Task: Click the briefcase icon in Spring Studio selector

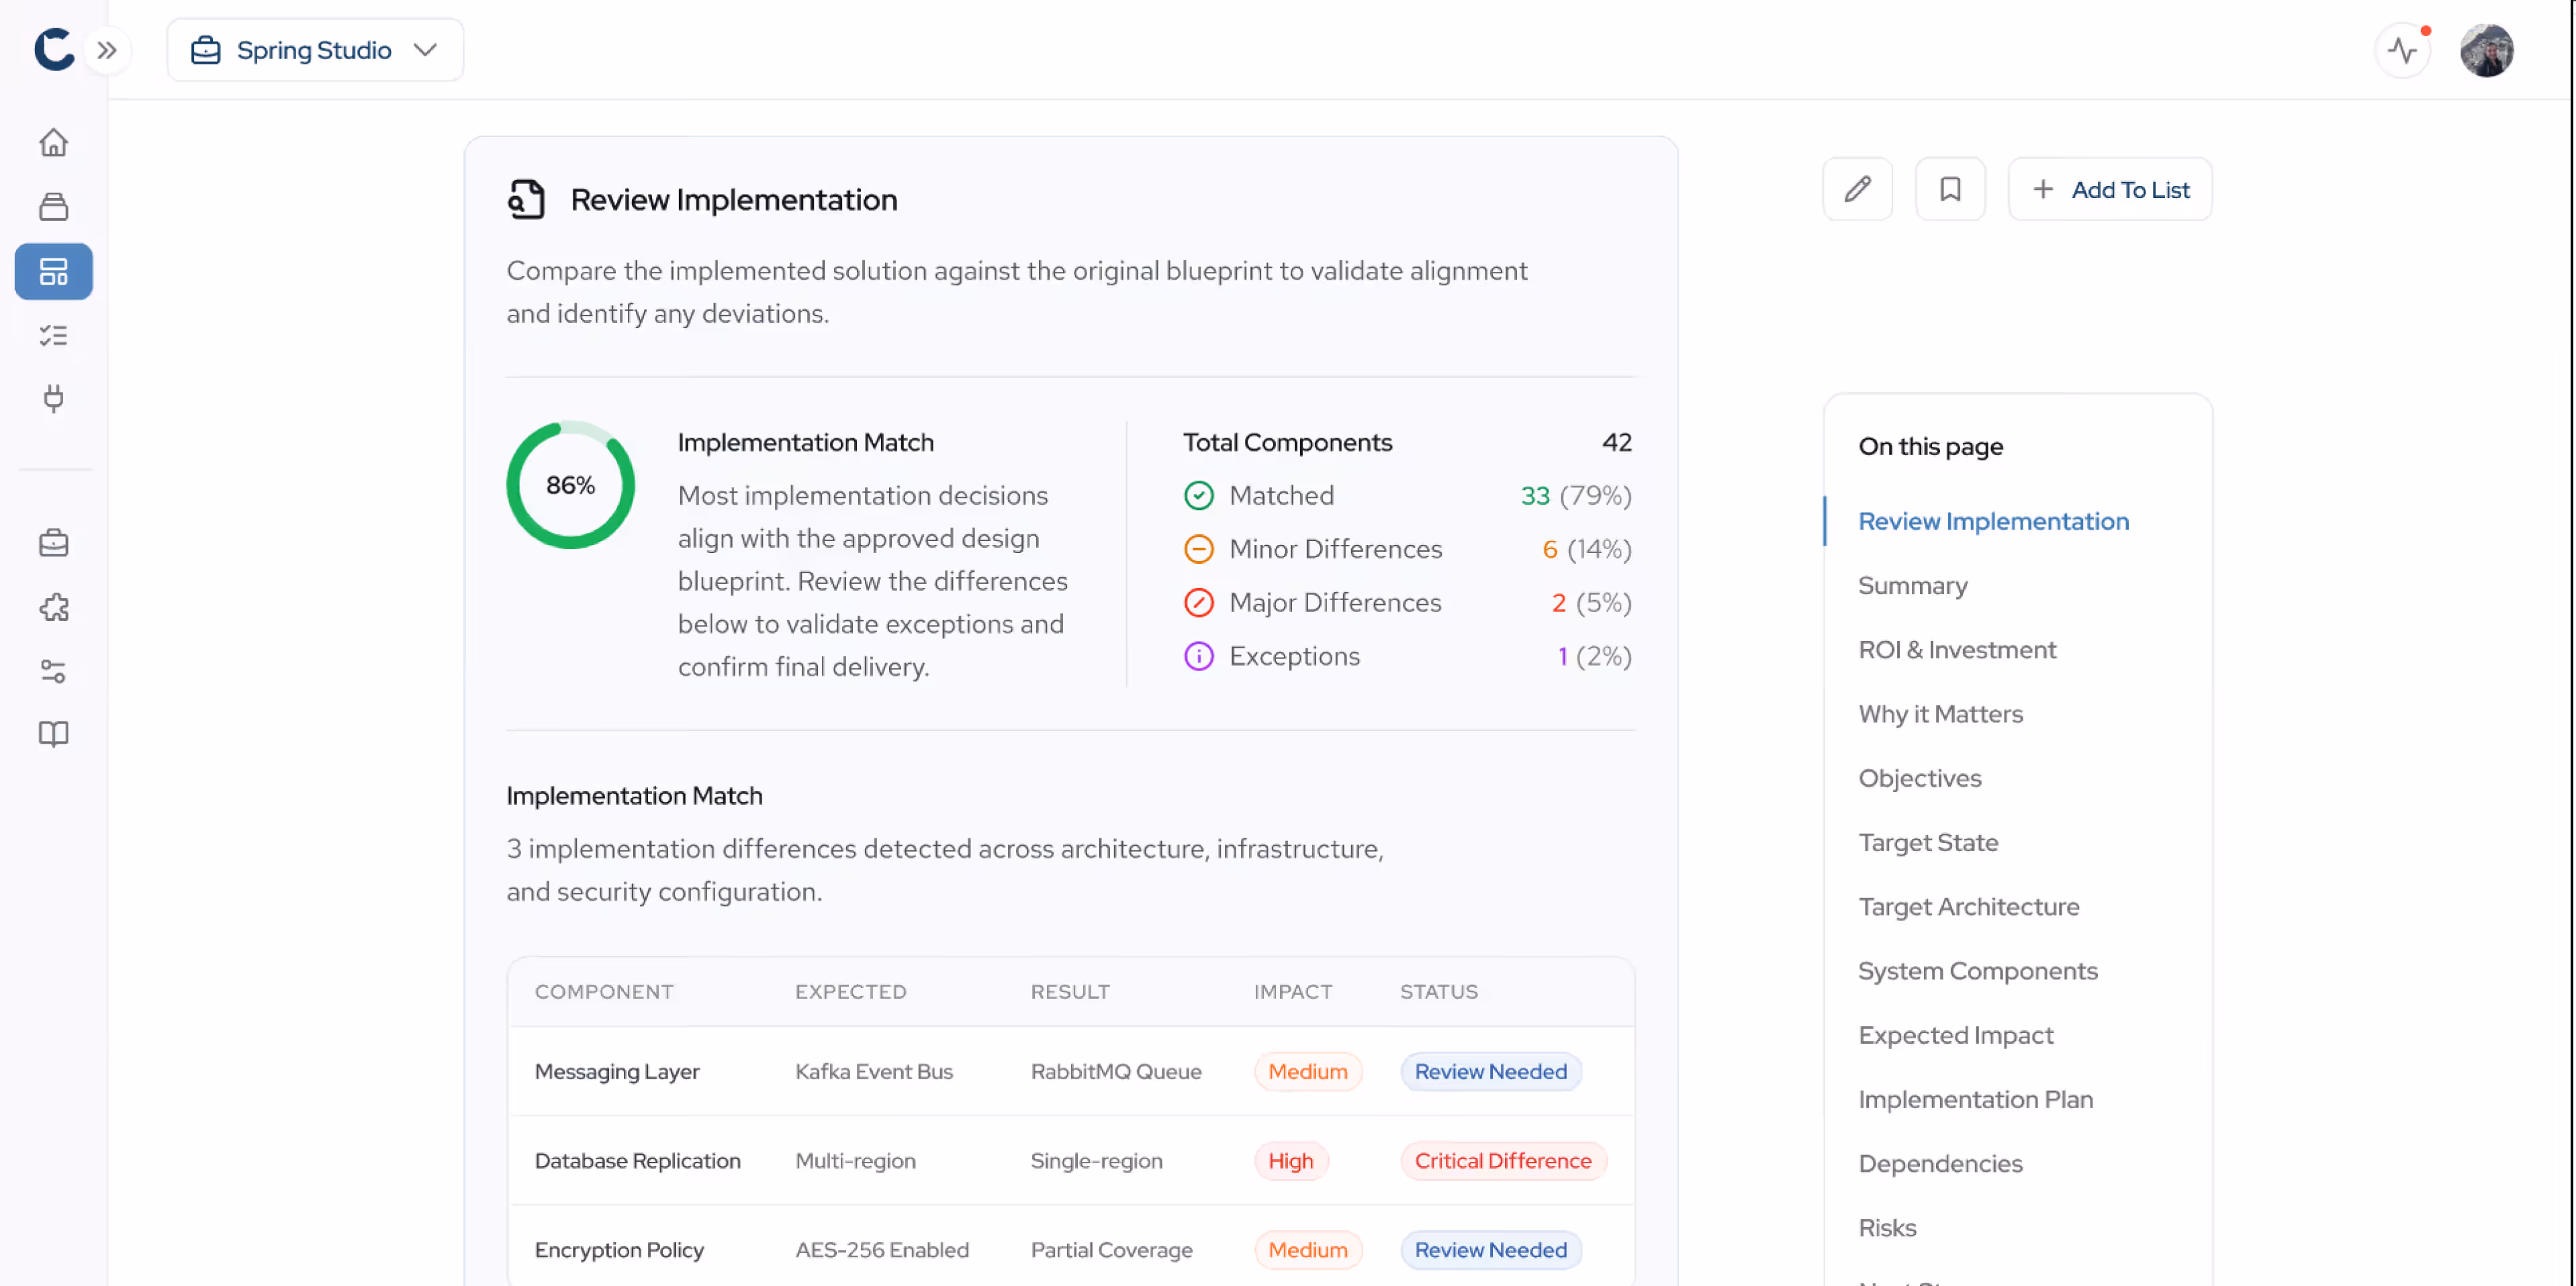Action: (205, 50)
